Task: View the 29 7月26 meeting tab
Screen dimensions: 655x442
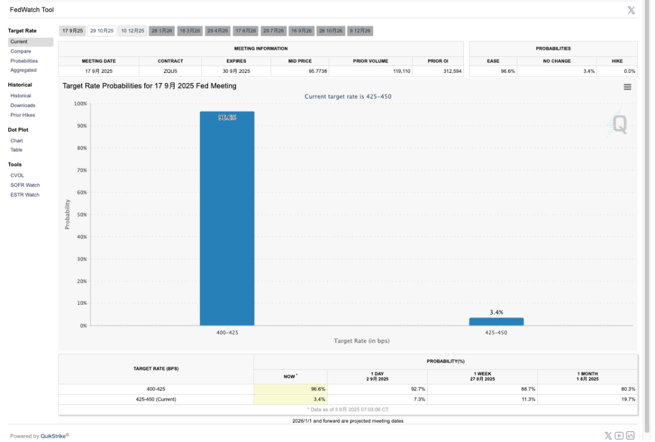Action: pos(274,31)
